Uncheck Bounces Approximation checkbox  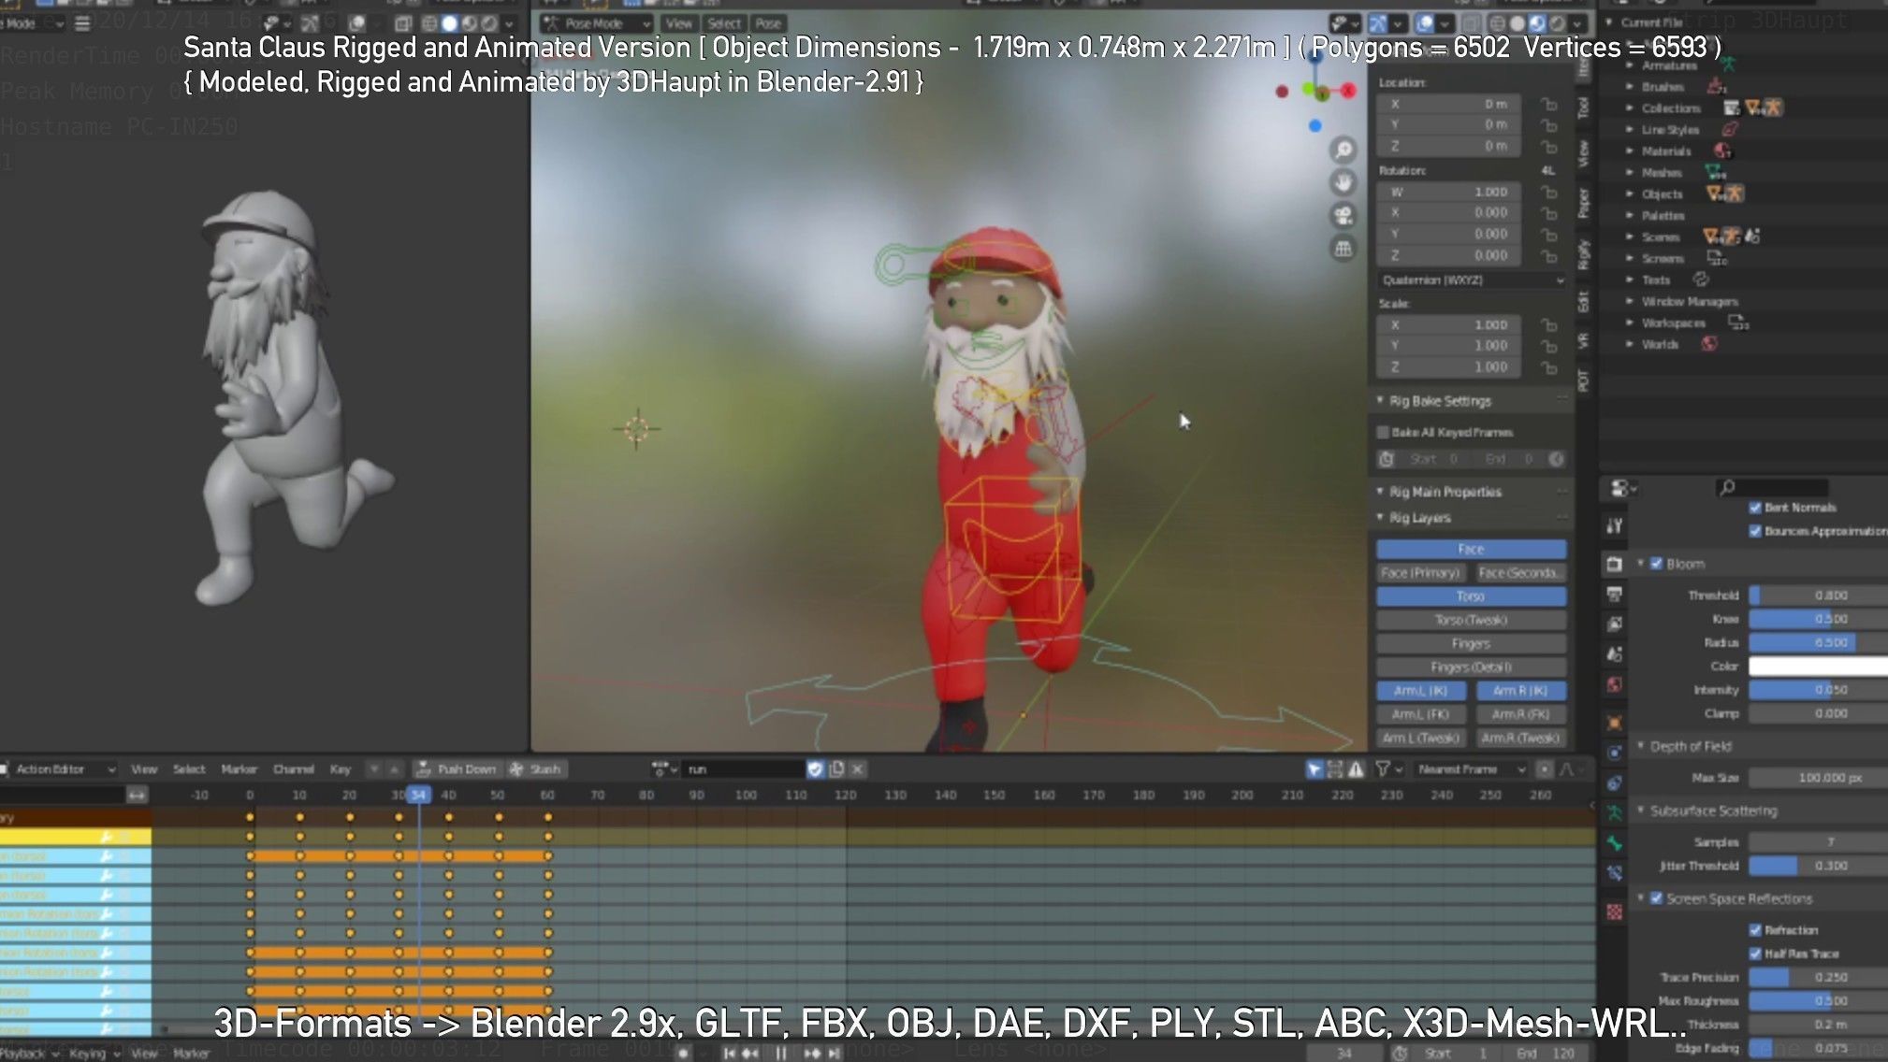[x=1755, y=531]
